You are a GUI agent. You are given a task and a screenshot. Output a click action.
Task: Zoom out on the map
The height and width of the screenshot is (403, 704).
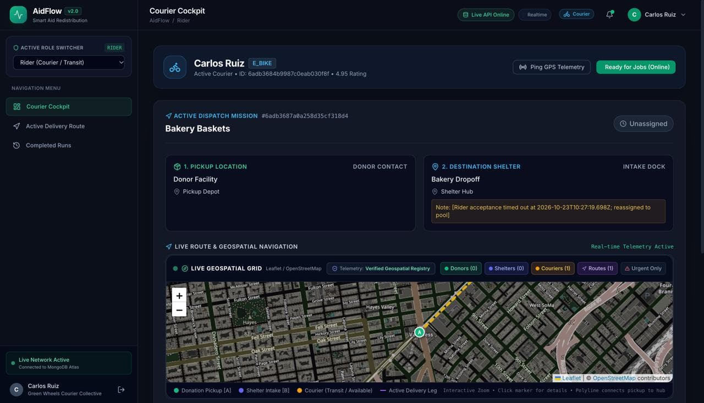(179, 310)
